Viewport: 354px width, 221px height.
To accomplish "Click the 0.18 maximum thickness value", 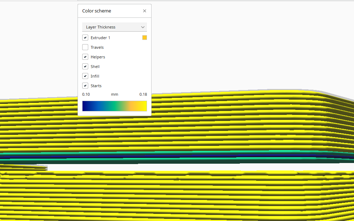I will (143, 94).
